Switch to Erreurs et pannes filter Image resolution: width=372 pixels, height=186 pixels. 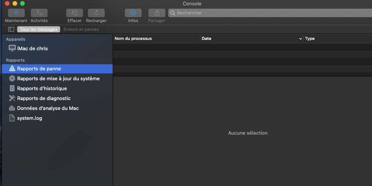[81, 29]
